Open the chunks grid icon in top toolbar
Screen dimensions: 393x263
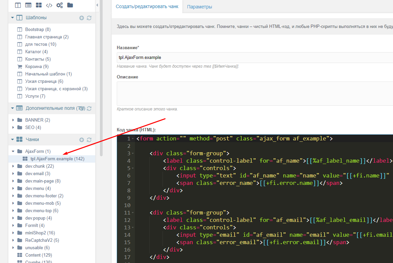point(39,5)
